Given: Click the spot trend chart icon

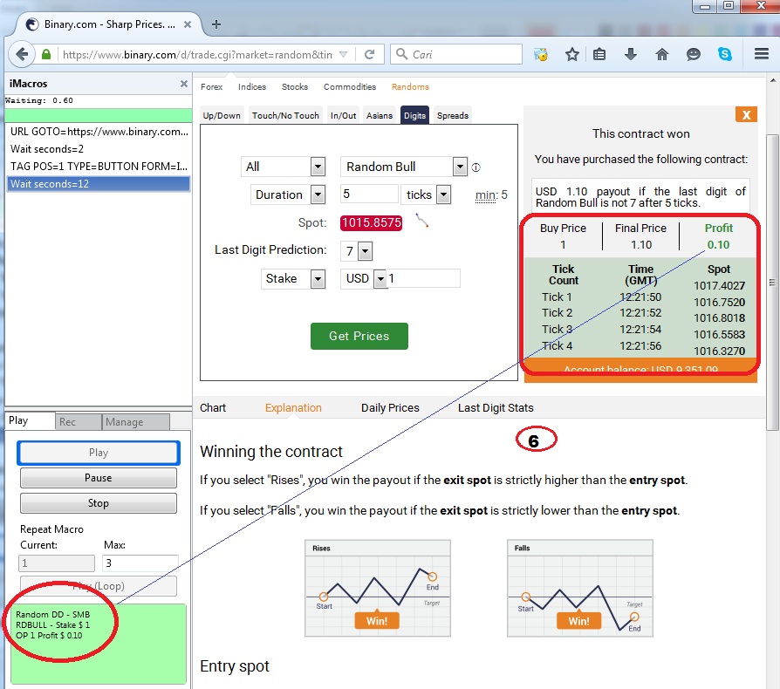Looking at the screenshot, I should pos(421,221).
